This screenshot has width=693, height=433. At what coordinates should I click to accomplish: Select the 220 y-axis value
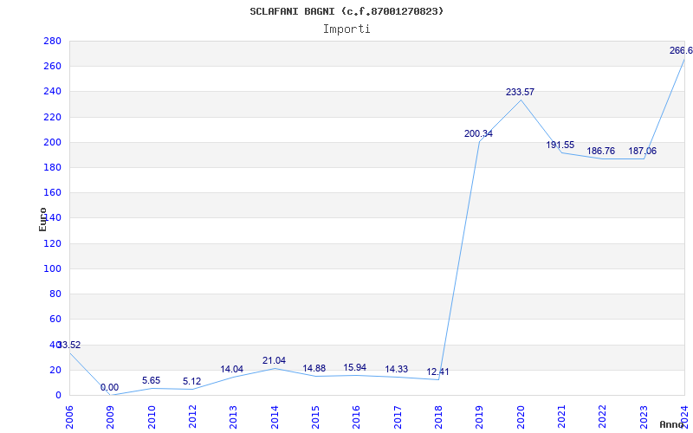(52, 117)
